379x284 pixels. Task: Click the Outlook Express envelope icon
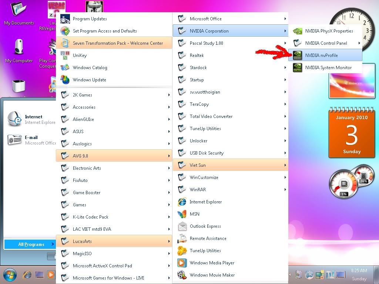[182, 226]
